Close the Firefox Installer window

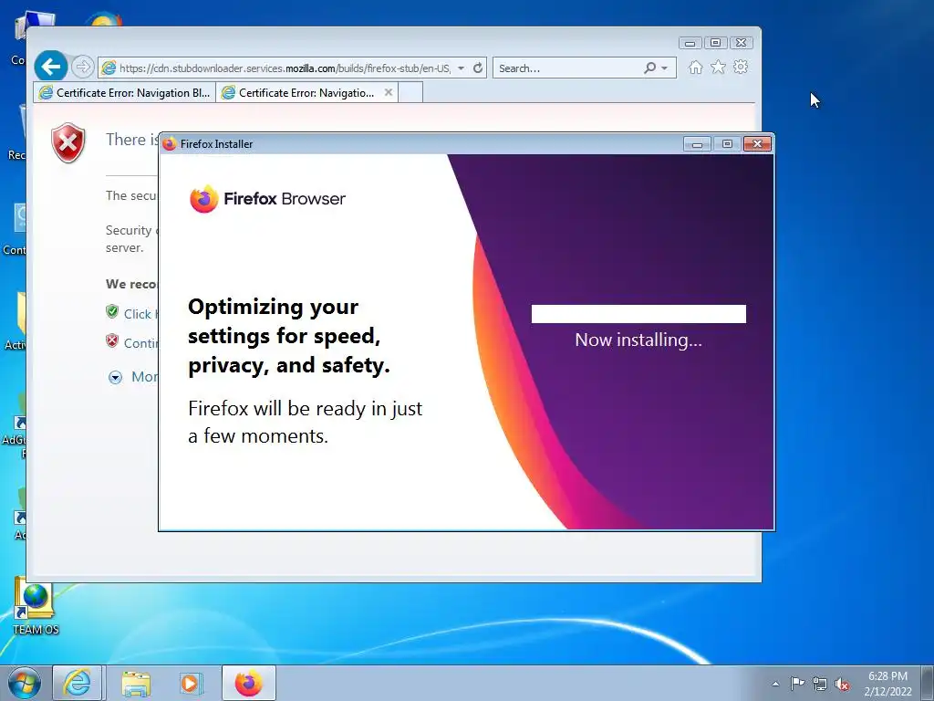(x=757, y=144)
